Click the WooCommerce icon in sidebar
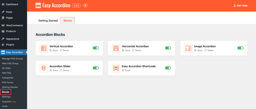 pos(3,25)
